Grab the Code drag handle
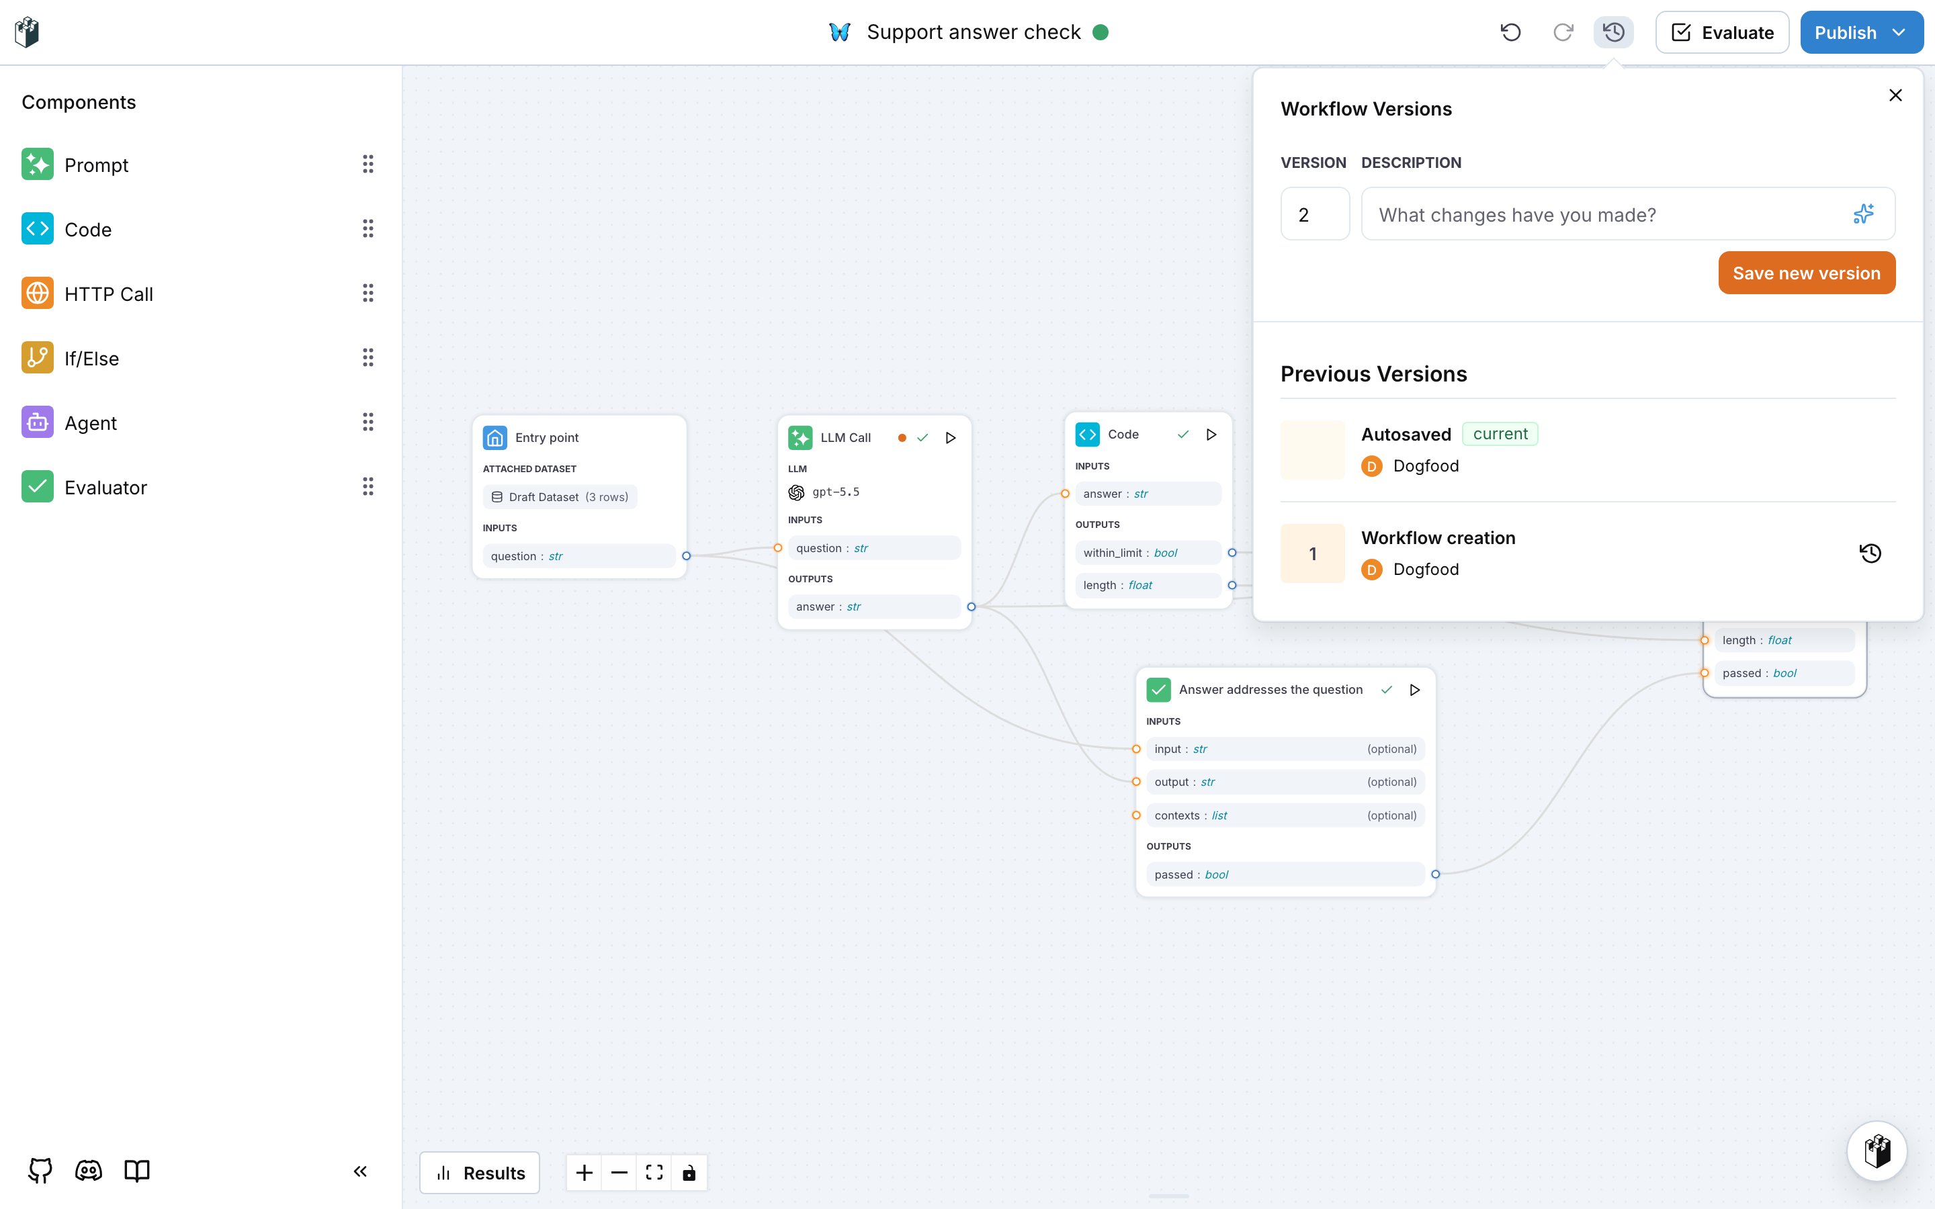The height and width of the screenshot is (1209, 1935). coord(368,228)
